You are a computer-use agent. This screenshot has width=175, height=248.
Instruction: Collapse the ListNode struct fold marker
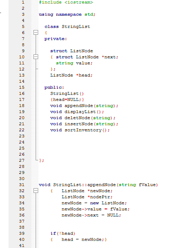(x=36, y=57)
